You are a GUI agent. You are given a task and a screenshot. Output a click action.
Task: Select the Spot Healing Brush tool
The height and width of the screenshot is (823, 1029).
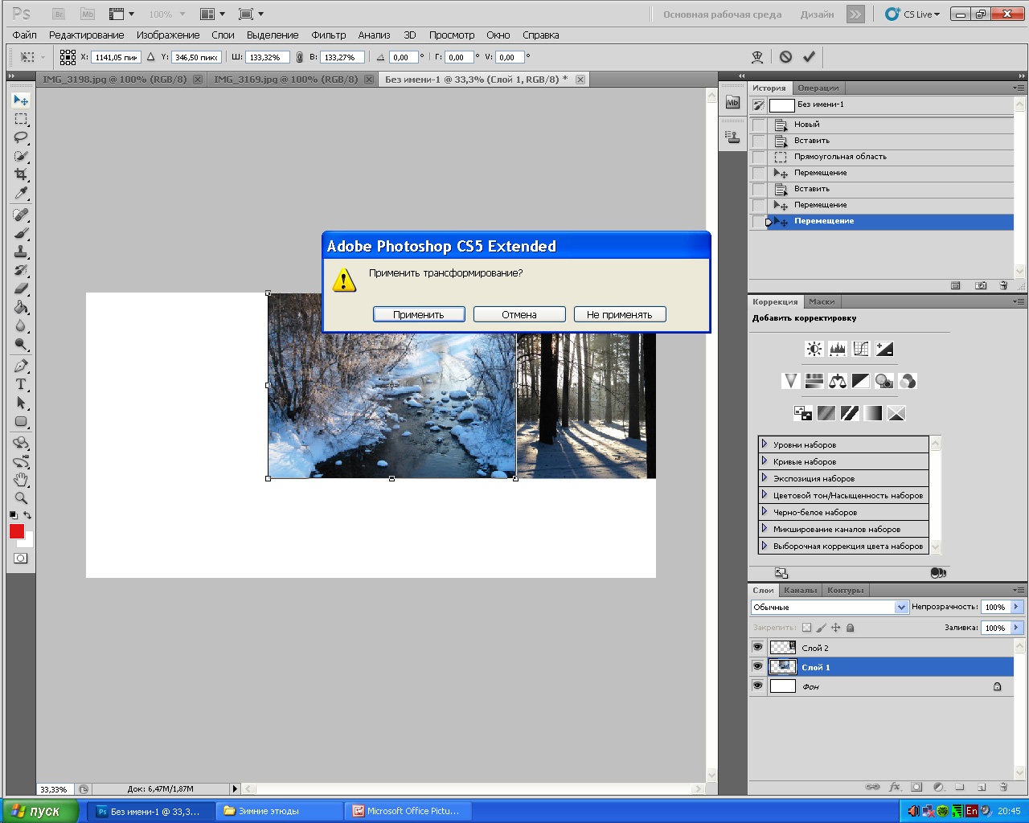(x=21, y=215)
